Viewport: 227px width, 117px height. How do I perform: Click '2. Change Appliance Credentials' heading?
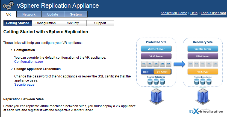point(36,69)
